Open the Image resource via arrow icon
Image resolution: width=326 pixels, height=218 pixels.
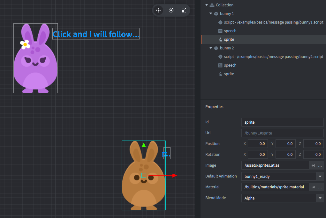[x=313, y=165]
